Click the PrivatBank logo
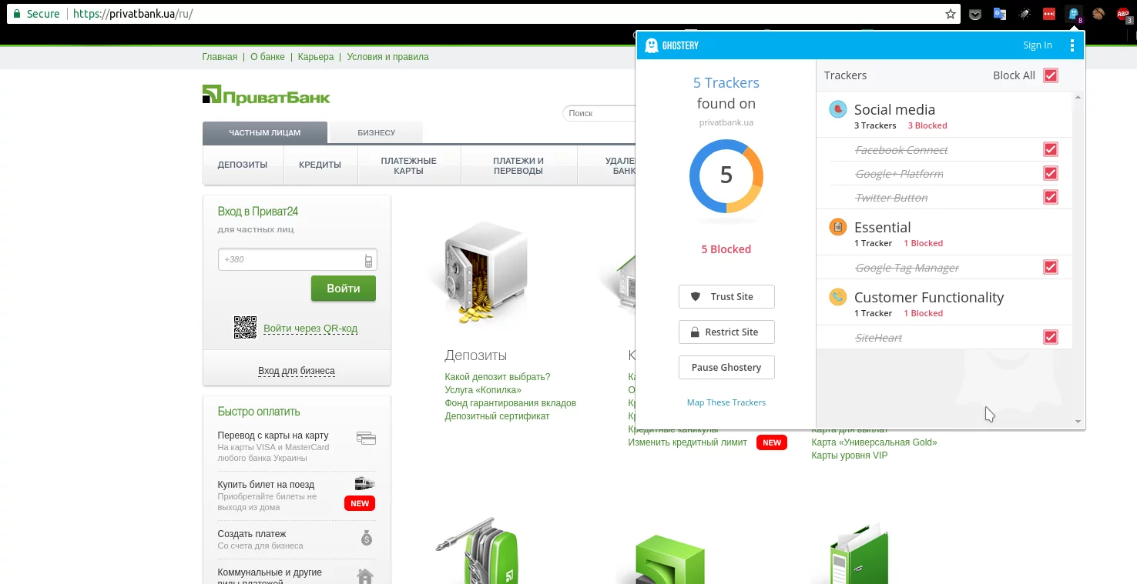The image size is (1137, 584). tap(266, 95)
